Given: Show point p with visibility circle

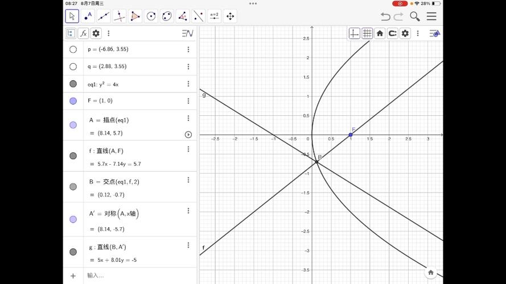Looking at the screenshot, I should (x=73, y=49).
